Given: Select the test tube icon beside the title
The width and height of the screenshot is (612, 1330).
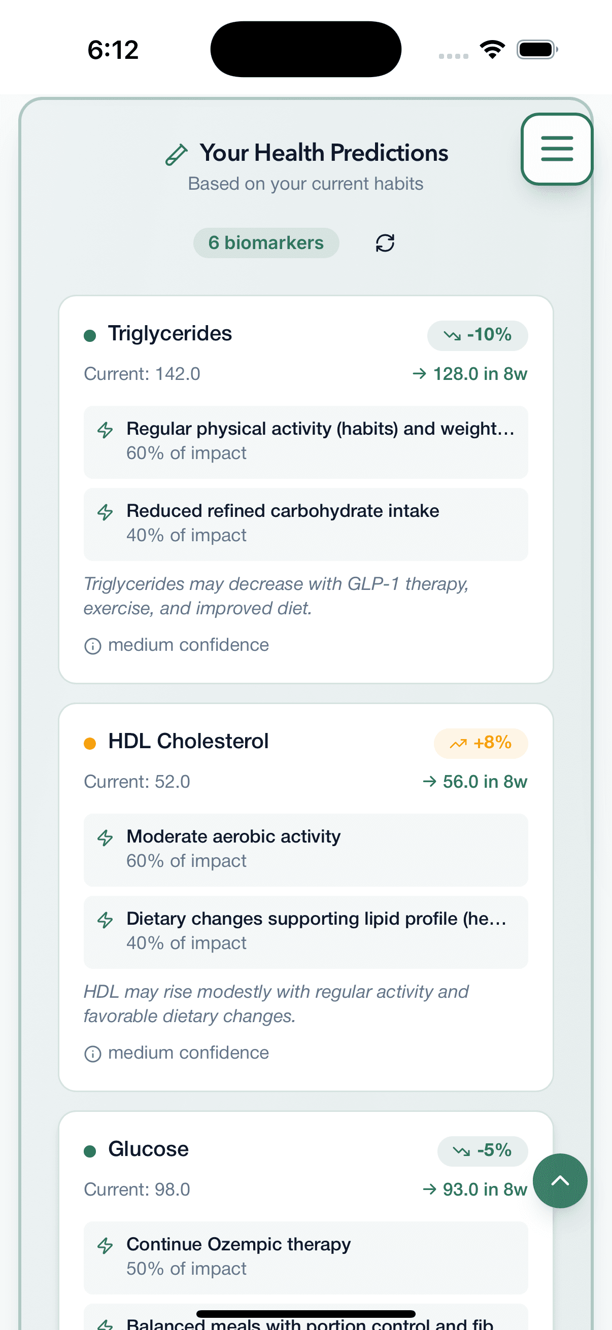Looking at the screenshot, I should 177,153.
